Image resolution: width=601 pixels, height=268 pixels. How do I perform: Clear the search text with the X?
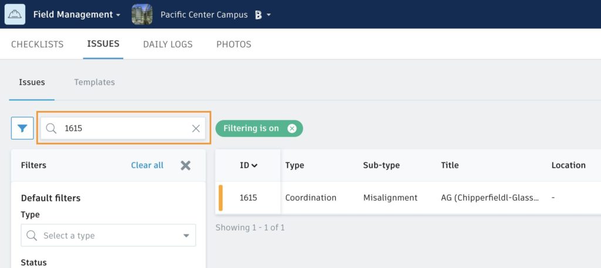[196, 128]
